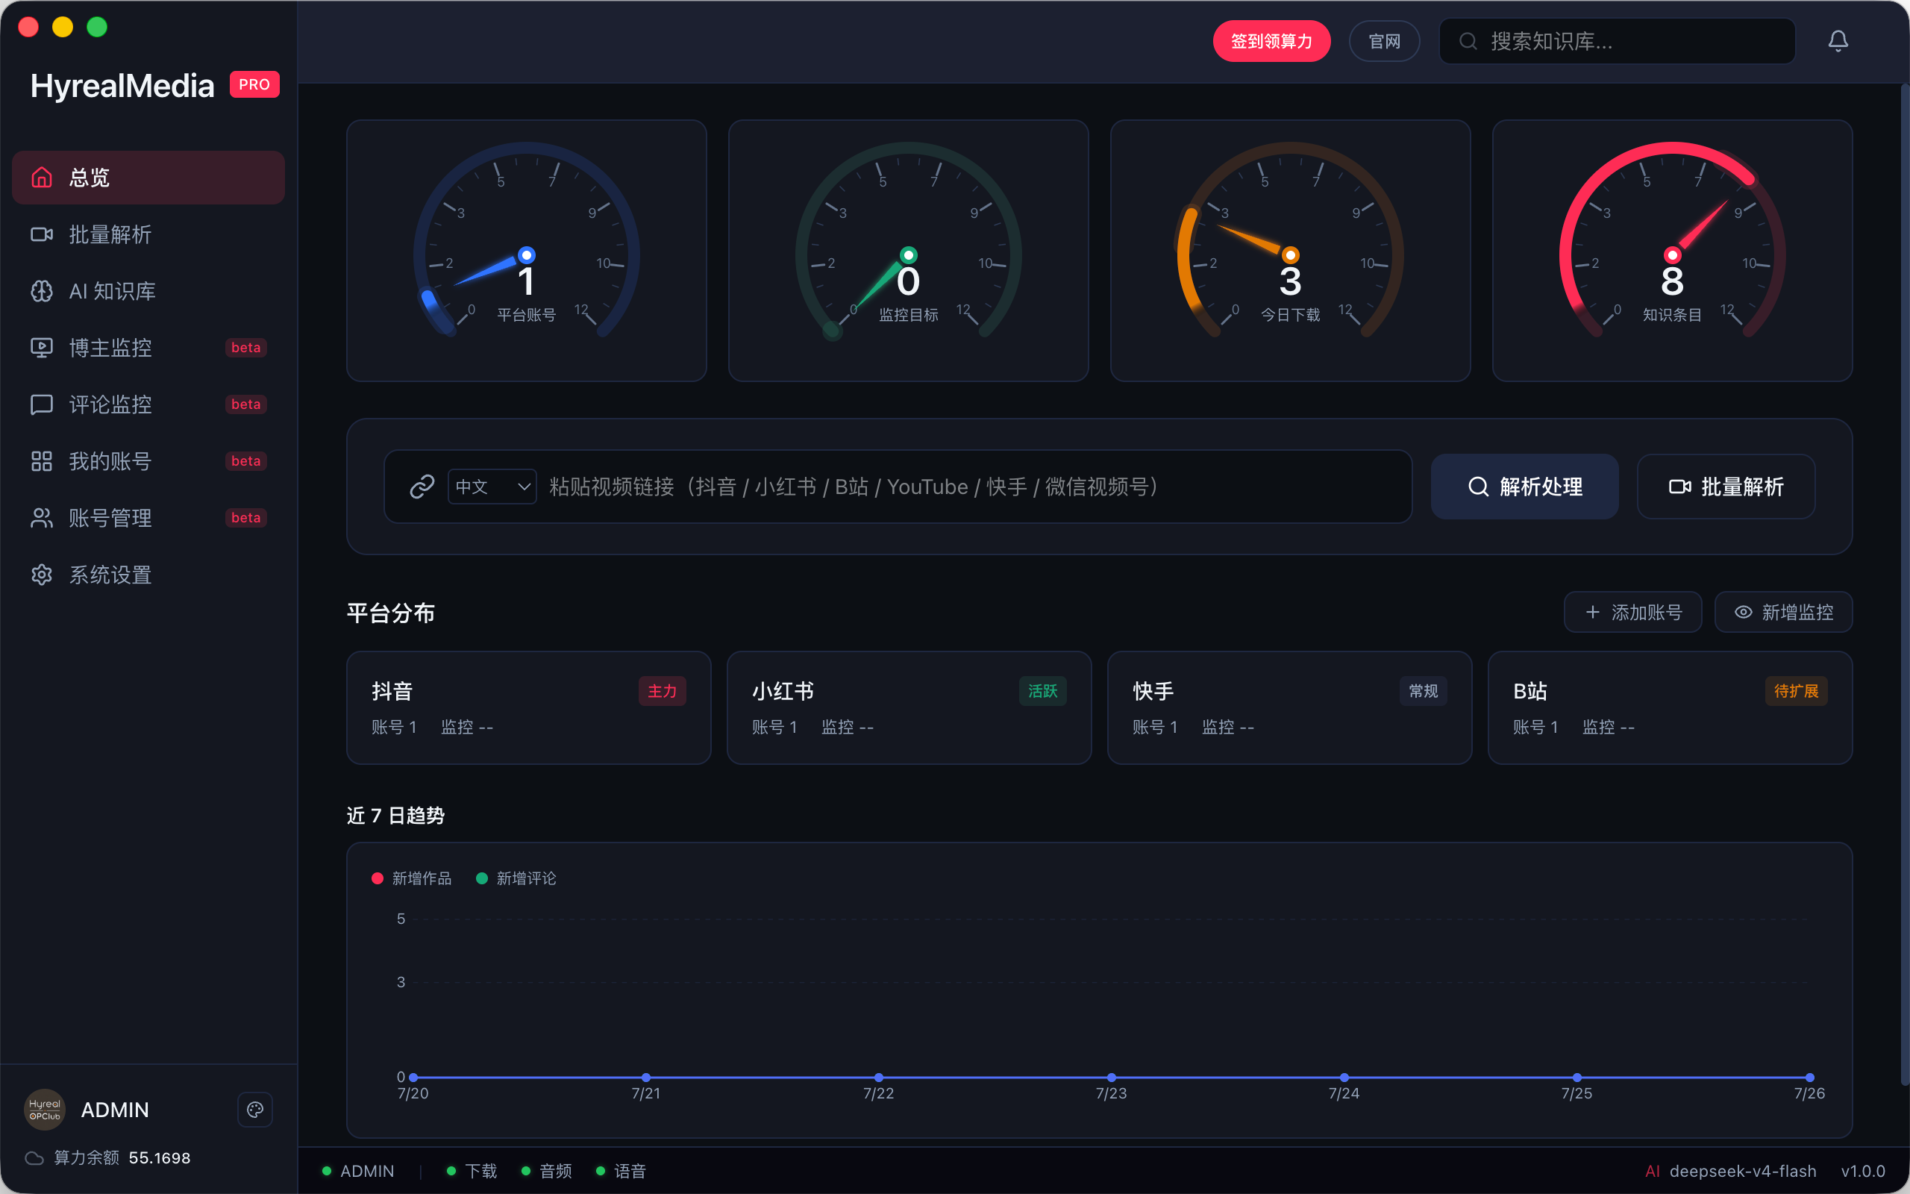The width and height of the screenshot is (1910, 1194).
Task: Click the video camera icon beside 批量解析
Action: point(42,234)
